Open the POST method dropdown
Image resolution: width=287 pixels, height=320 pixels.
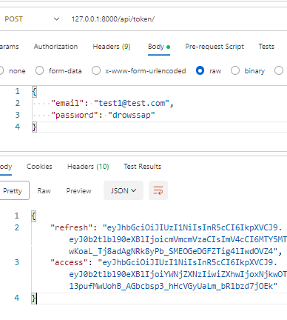[32, 19]
